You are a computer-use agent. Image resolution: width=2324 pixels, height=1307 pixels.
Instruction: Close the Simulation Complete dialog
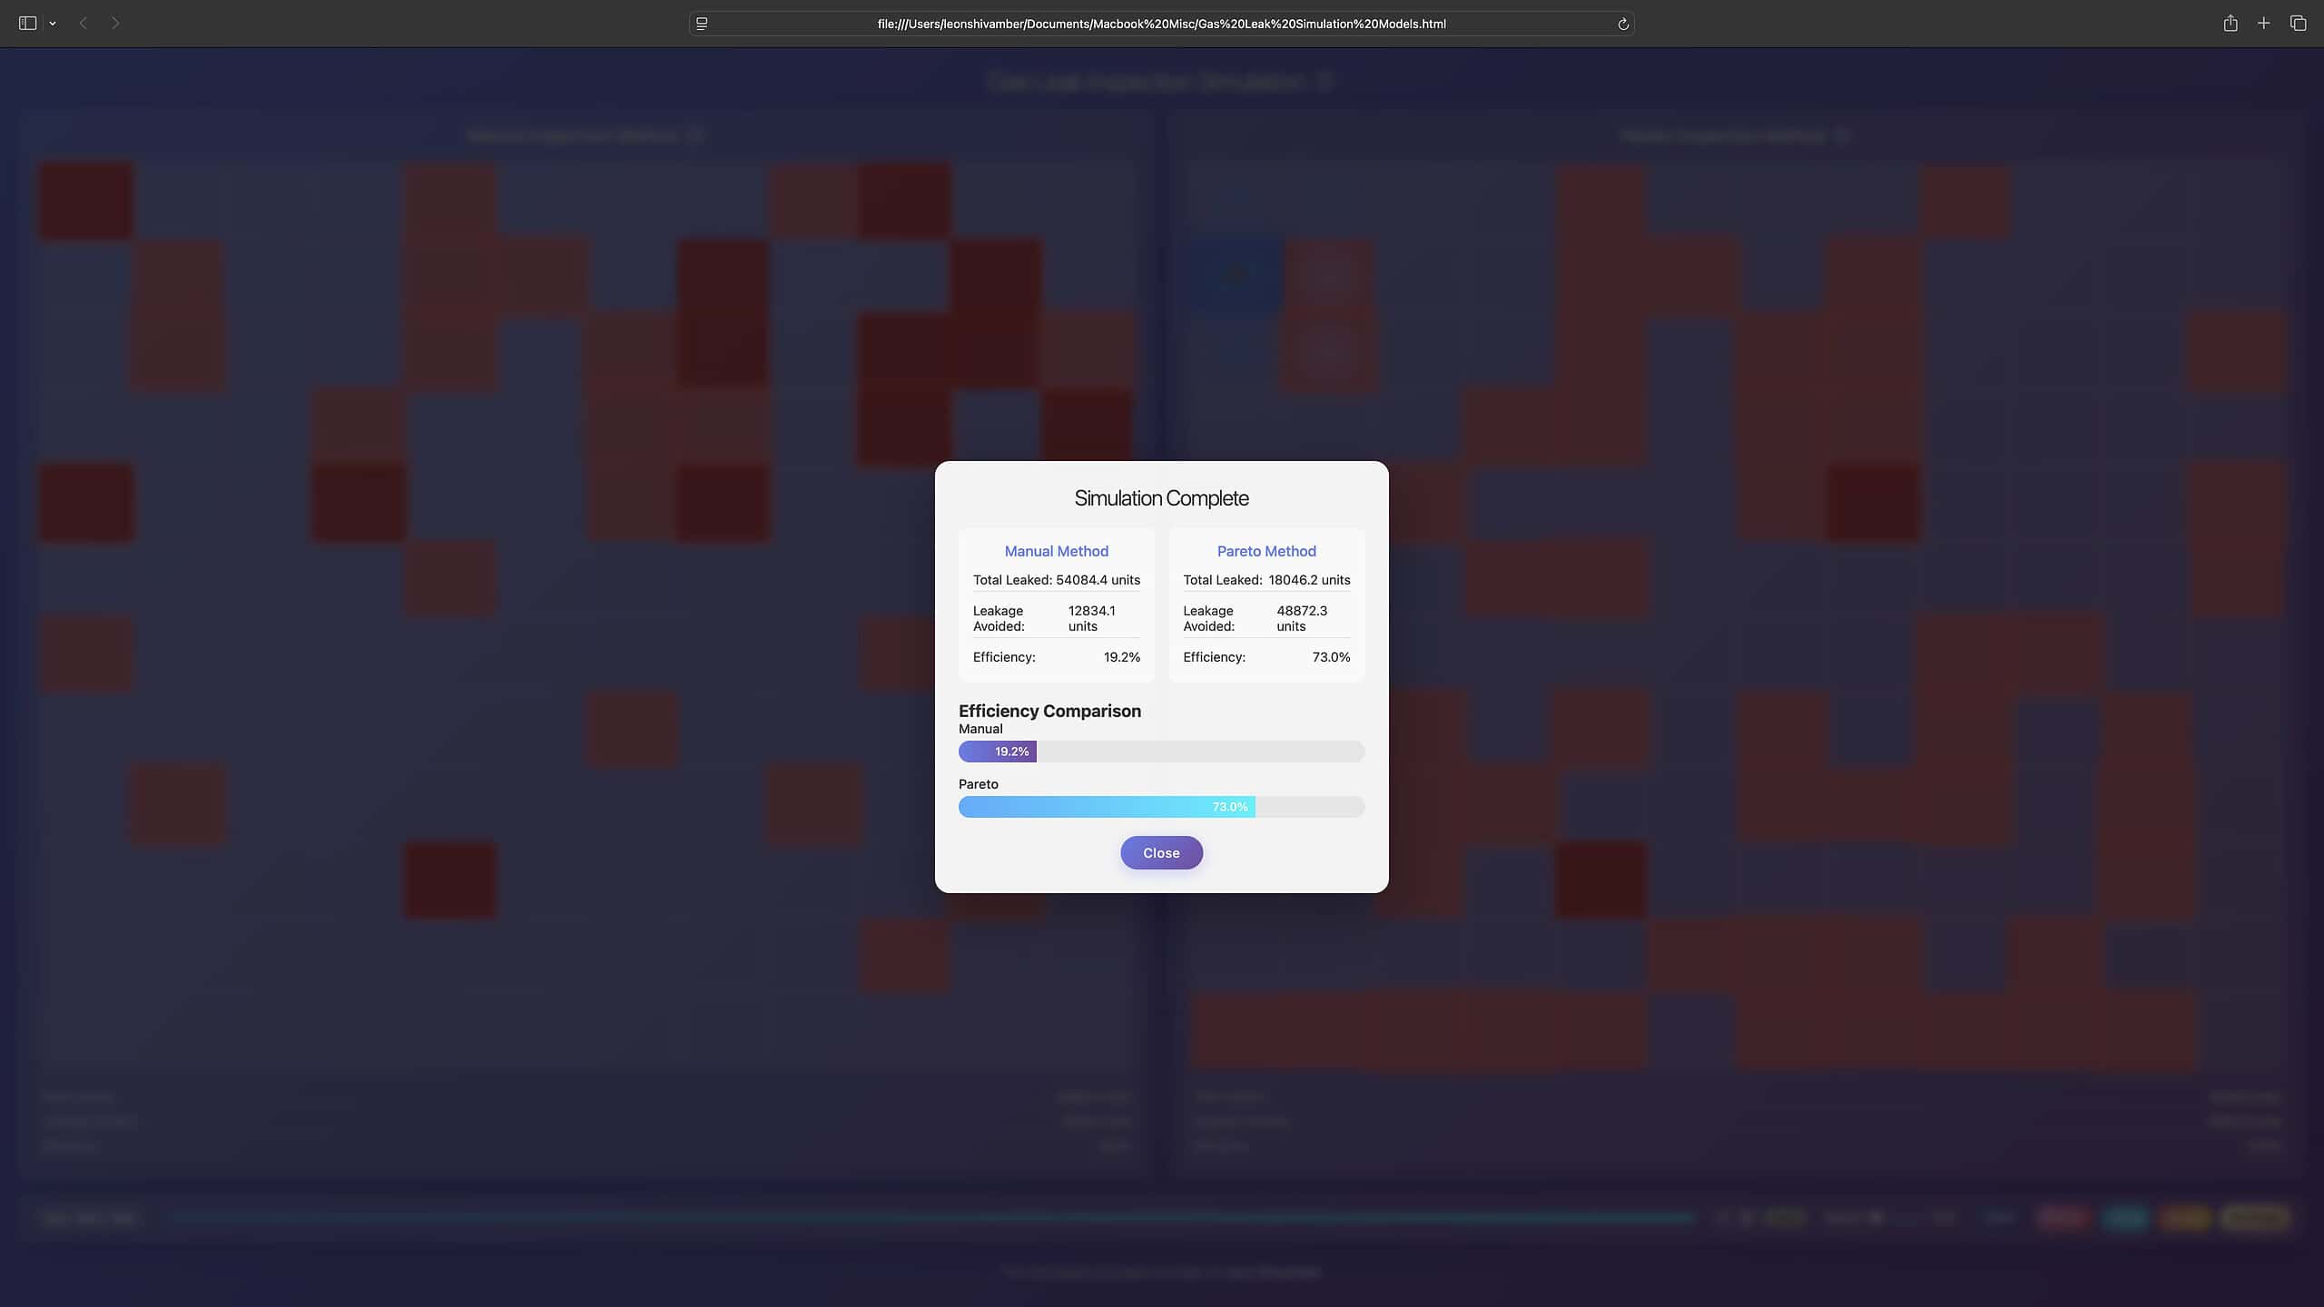1161,852
